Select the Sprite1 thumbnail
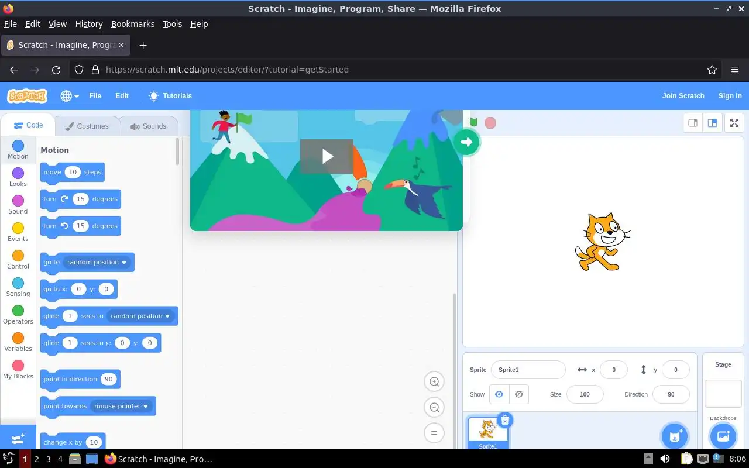 pyautogui.click(x=487, y=433)
